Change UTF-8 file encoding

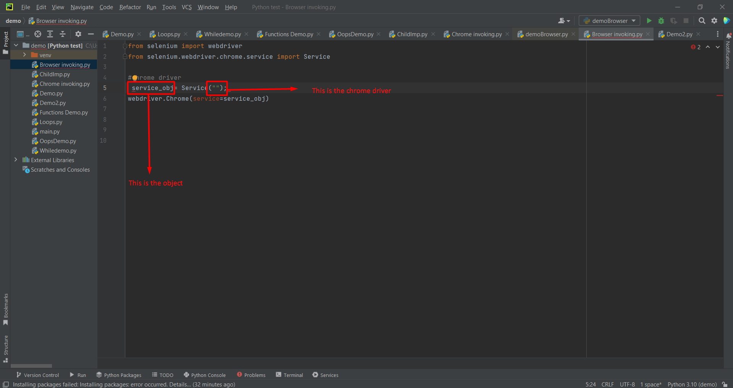click(627, 384)
